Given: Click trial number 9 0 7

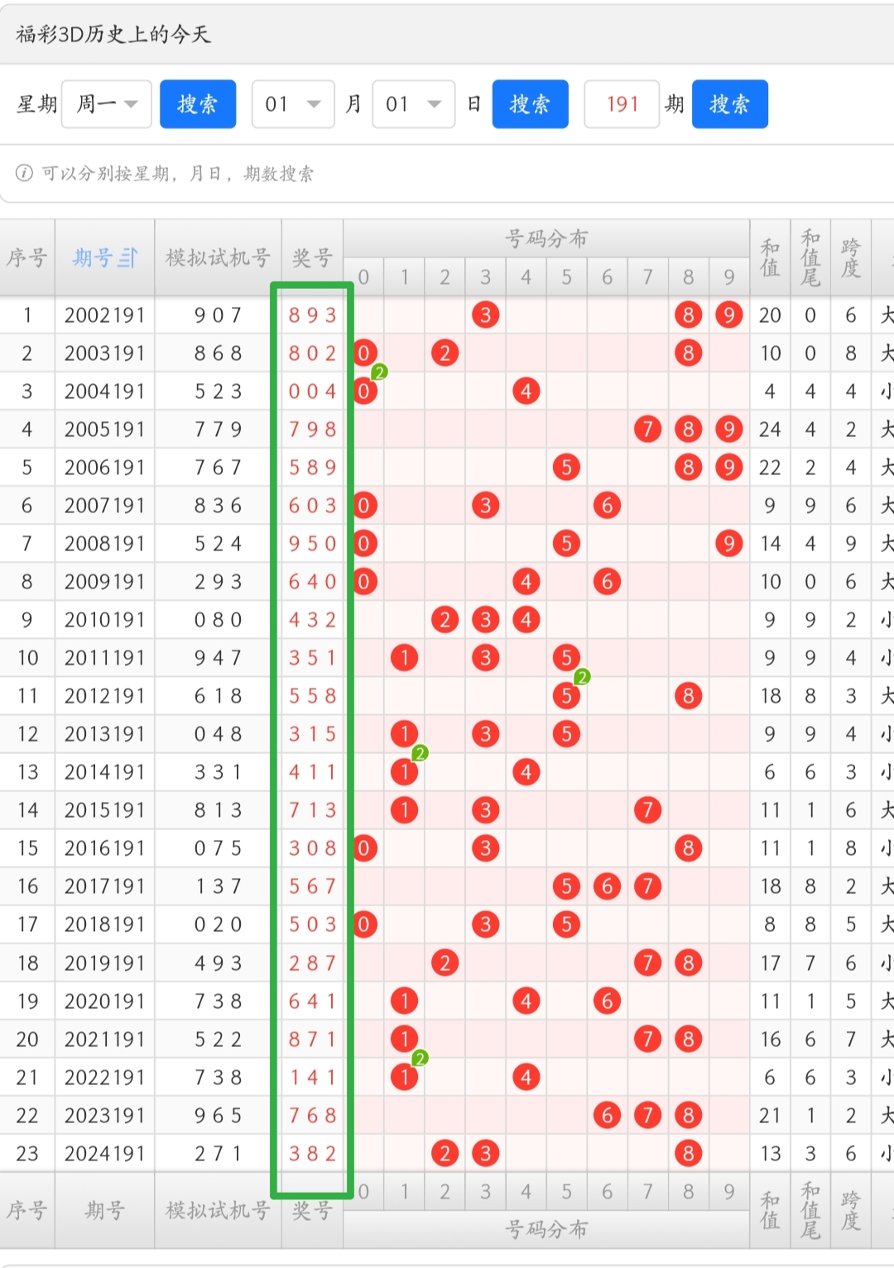Looking at the screenshot, I should click(218, 315).
